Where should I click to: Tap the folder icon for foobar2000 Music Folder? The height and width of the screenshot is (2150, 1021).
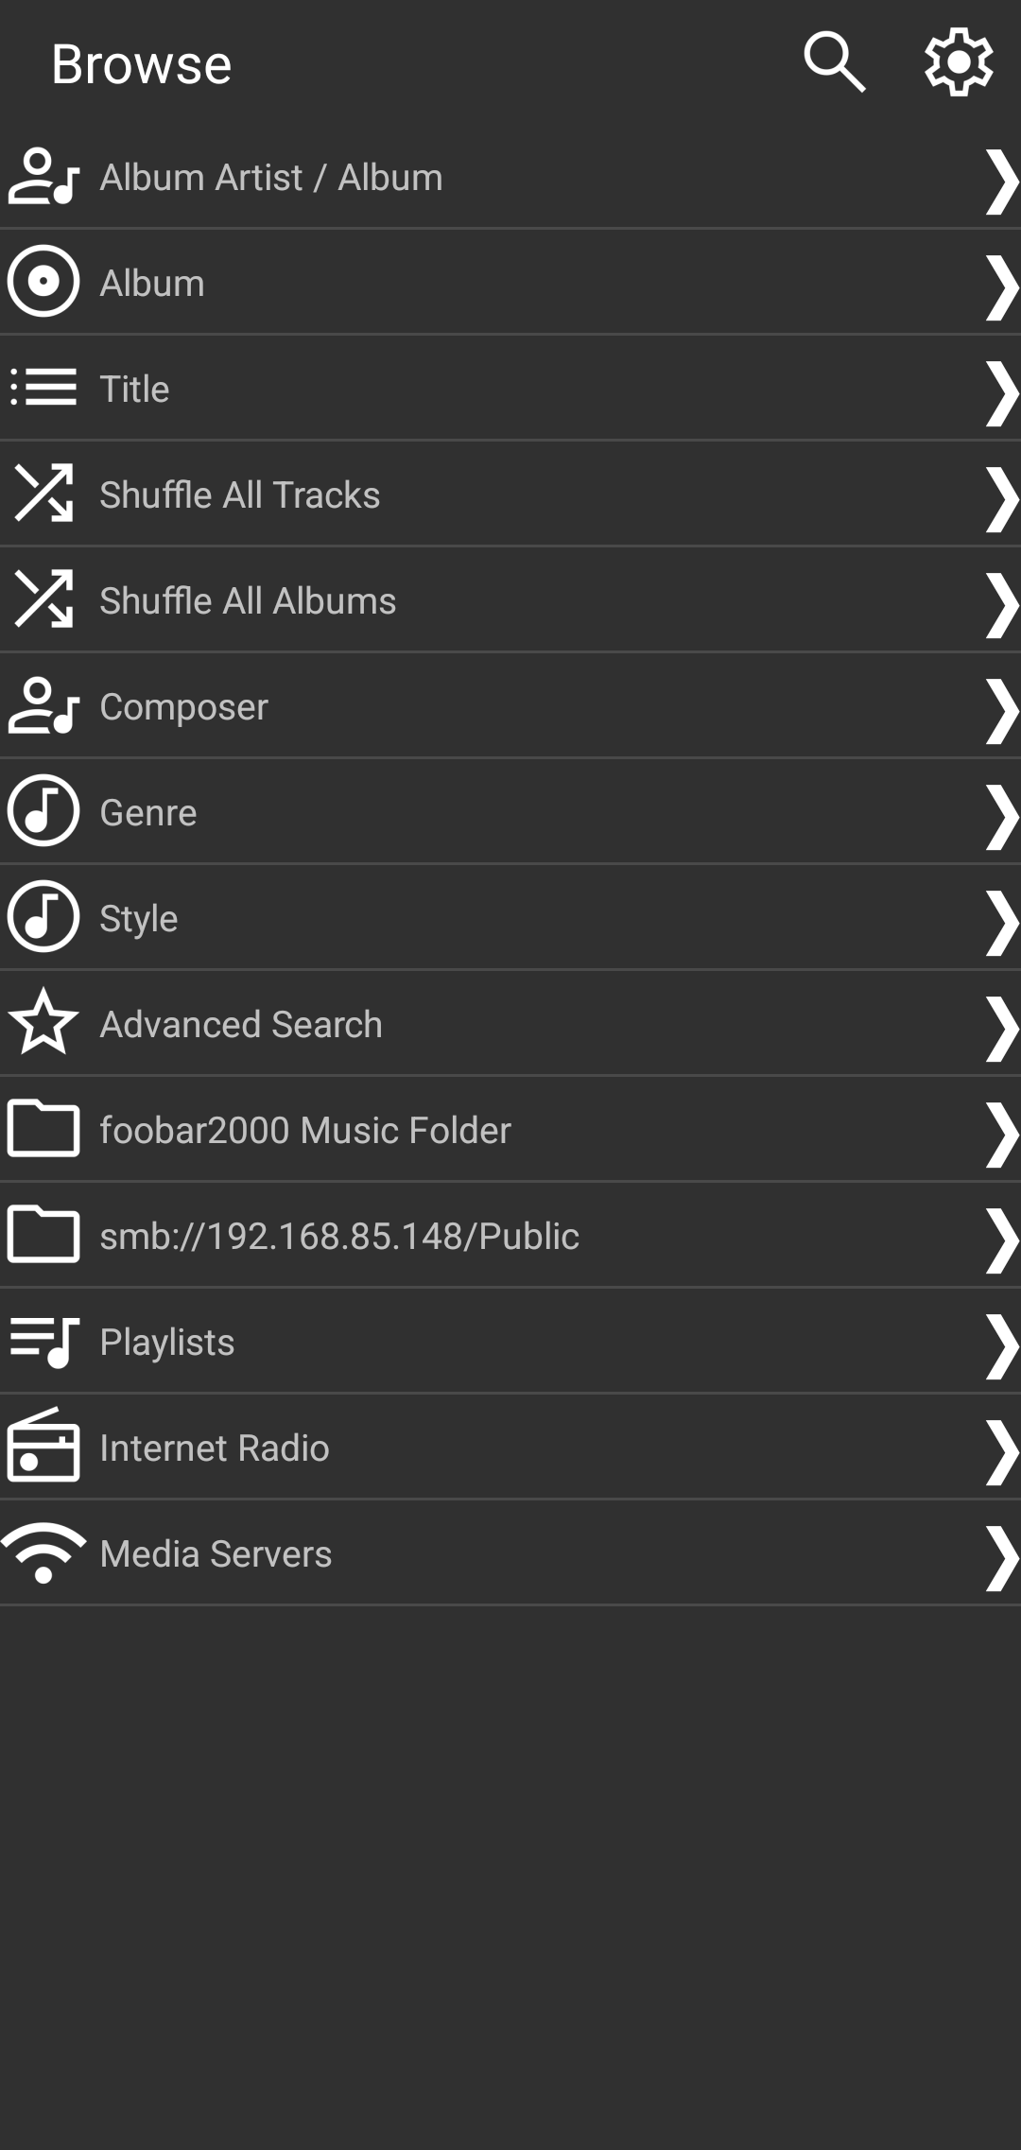pos(43,1128)
